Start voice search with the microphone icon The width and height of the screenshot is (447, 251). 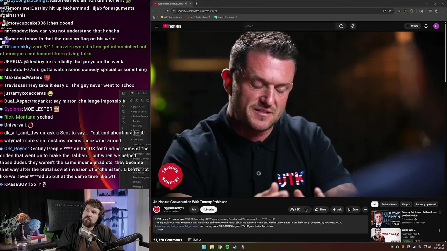click(x=353, y=26)
